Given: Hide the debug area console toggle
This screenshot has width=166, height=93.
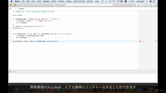Looking at the screenshot, I should (10, 72).
